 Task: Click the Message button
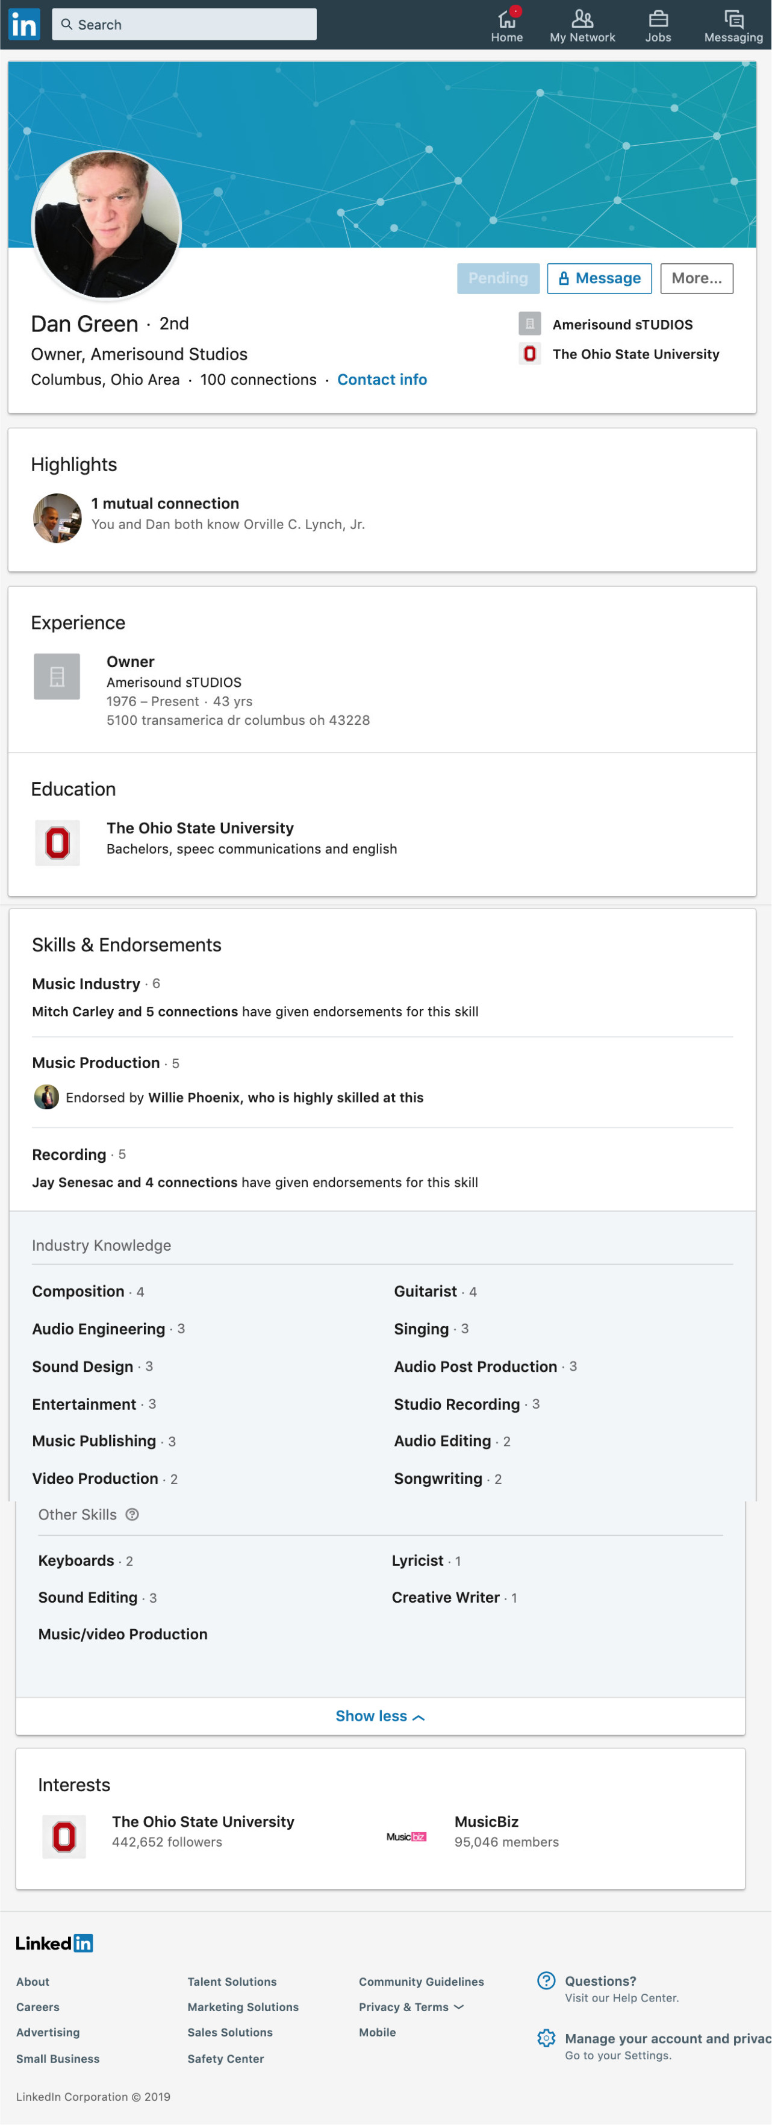(x=599, y=279)
